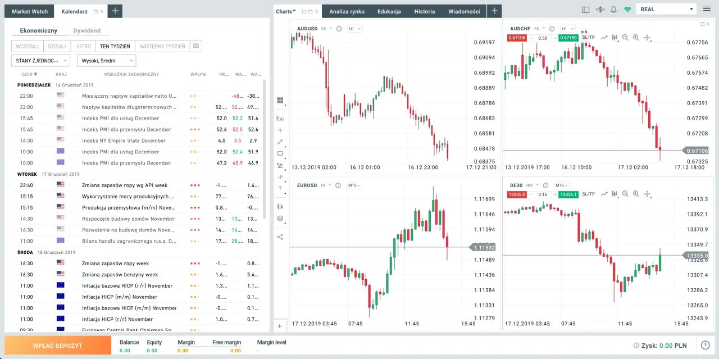This screenshot has height=359, width=719.
Task: Click the share icon in chart sidebar
Action: (x=280, y=237)
